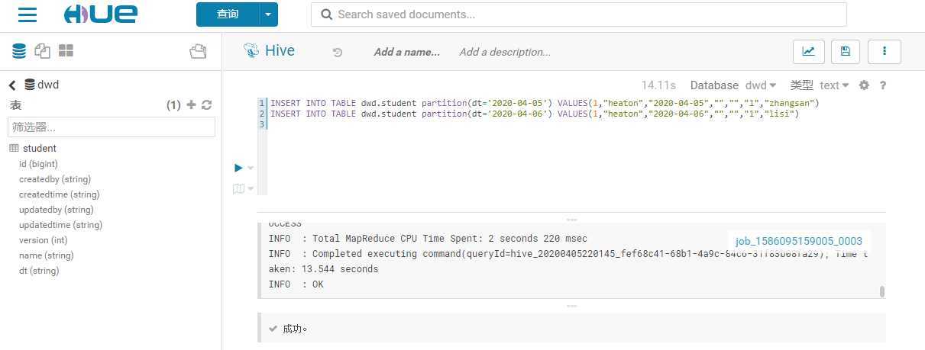This screenshot has height=350, width=925.
Task: Click the Hive editor icon
Action: point(251,51)
